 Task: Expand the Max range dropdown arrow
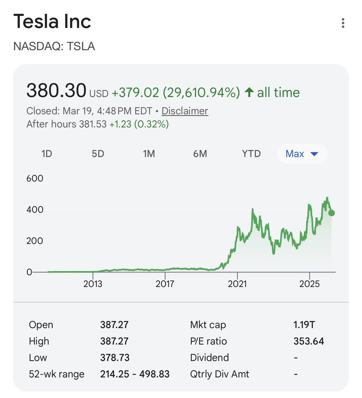click(x=314, y=154)
